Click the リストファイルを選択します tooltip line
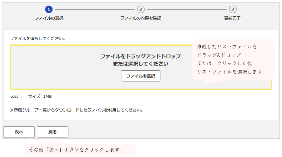Viewport: 282px width, 157px height. pos(231,72)
